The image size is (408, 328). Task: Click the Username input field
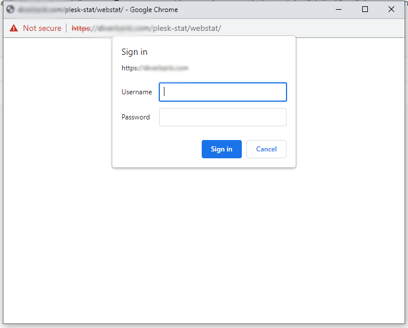coord(223,92)
